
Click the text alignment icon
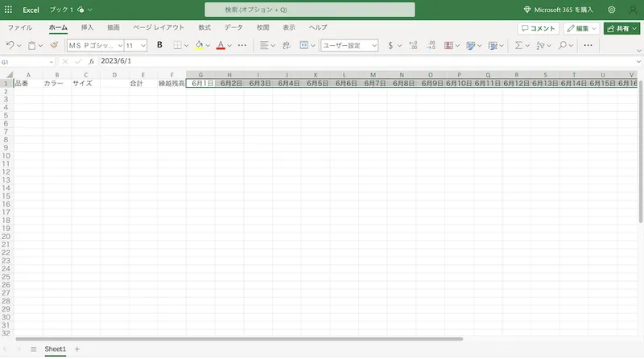point(264,45)
